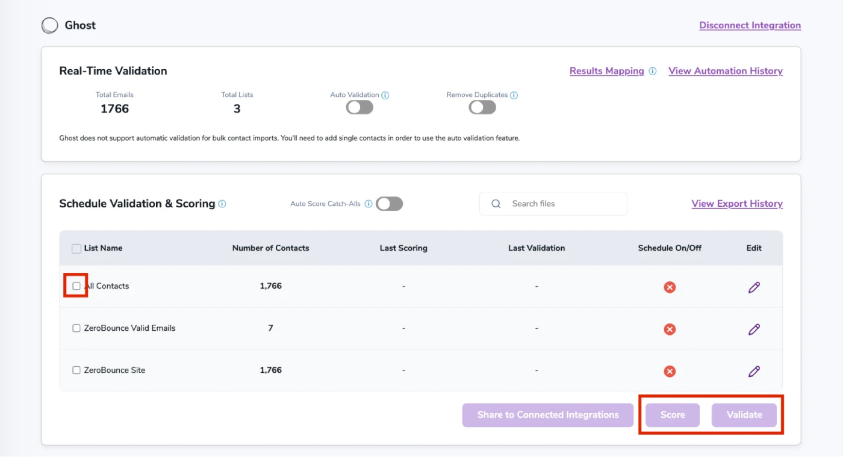Open the pencil edit icon for ZeroBounce Site
The image size is (843, 457).
coord(754,371)
